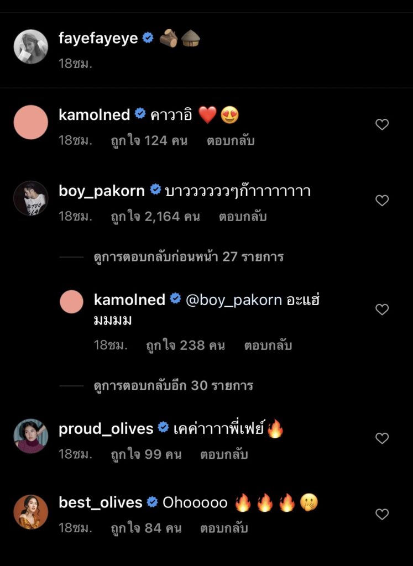Screen dimensions: 413x566
Task: Open best_olives' profile avatar
Action: tap(30, 512)
